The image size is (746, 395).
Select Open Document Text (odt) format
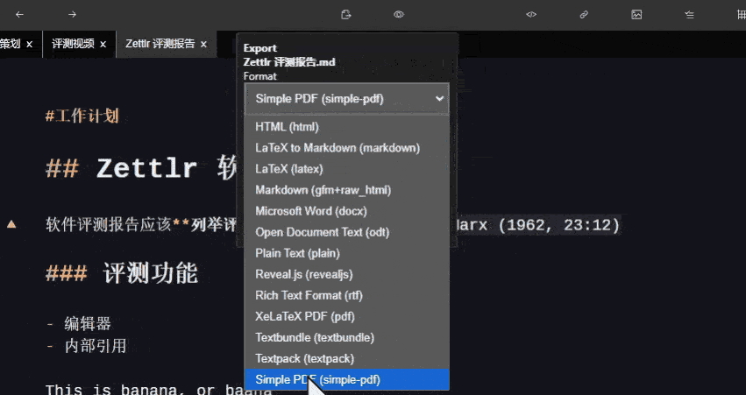347,232
